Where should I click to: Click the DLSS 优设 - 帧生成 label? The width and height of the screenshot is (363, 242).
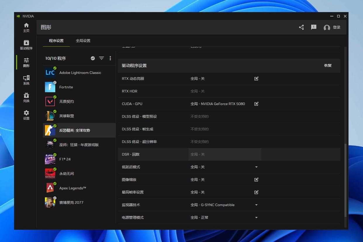click(x=137, y=129)
